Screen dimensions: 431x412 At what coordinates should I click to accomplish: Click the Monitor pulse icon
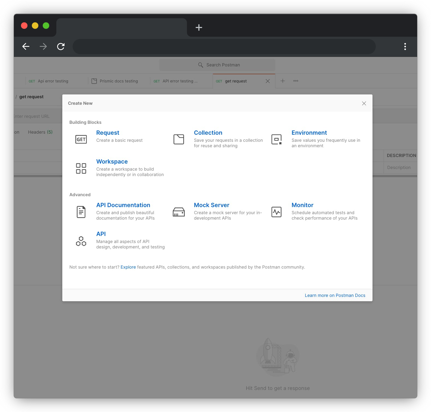coord(276,212)
